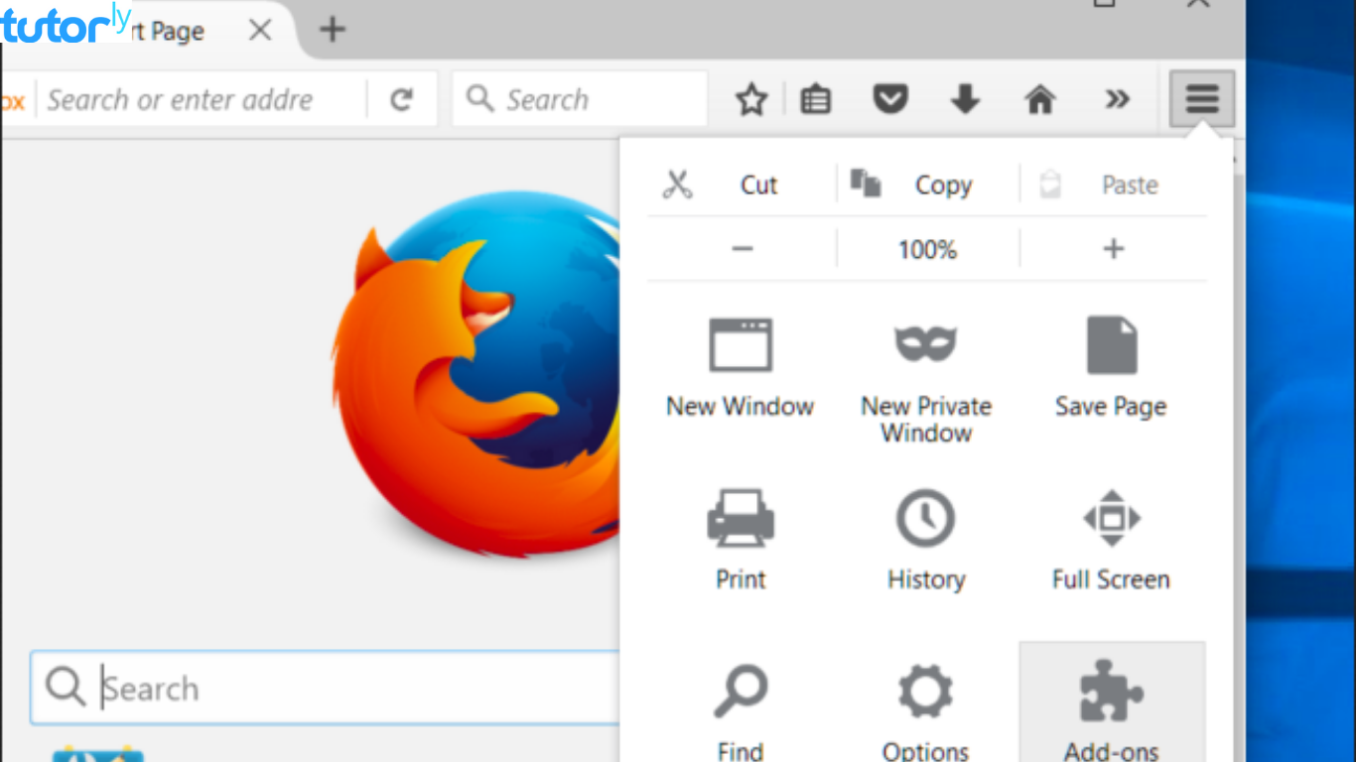The height and width of the screenshot is (762, 1356).
Task: Open the hamburger menu button
Action: 1202,98
